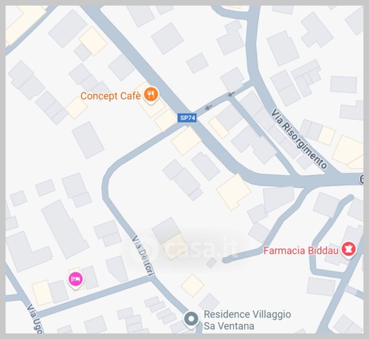This screenshot has width=369, height=339.
Task: Click the yellow building left of hotel marker
Action: [x=42, y=293]
